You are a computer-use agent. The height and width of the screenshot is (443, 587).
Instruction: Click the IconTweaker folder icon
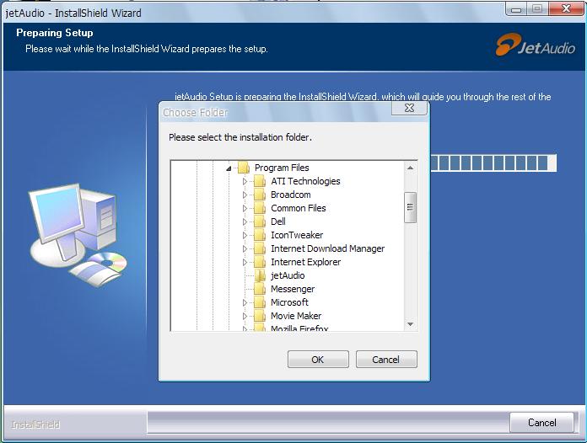click(260, 235)
